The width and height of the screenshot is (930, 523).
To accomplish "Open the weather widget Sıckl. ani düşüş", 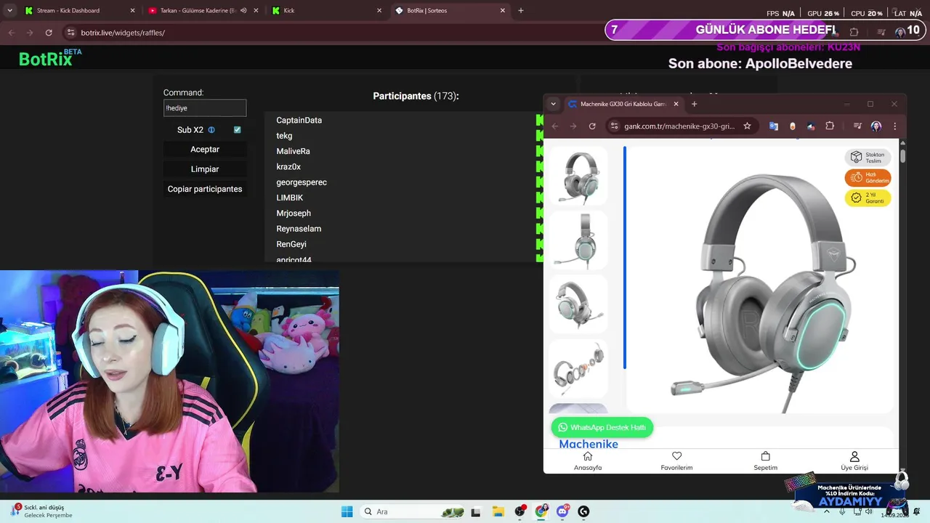I will point(42,511).
